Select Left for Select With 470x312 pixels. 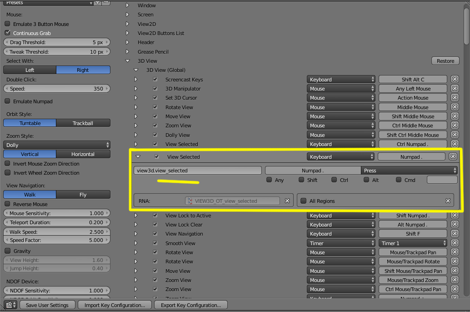click(x=30, y=70)
